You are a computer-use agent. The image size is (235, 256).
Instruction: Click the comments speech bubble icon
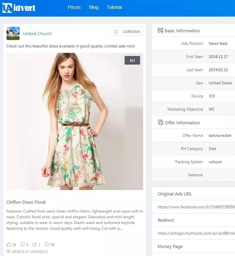(x=22, y=244)
